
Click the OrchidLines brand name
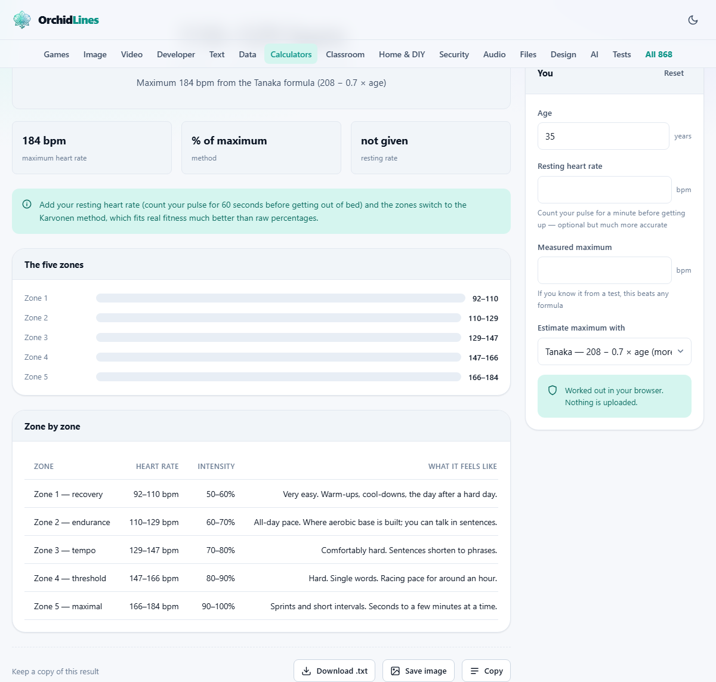69,20
